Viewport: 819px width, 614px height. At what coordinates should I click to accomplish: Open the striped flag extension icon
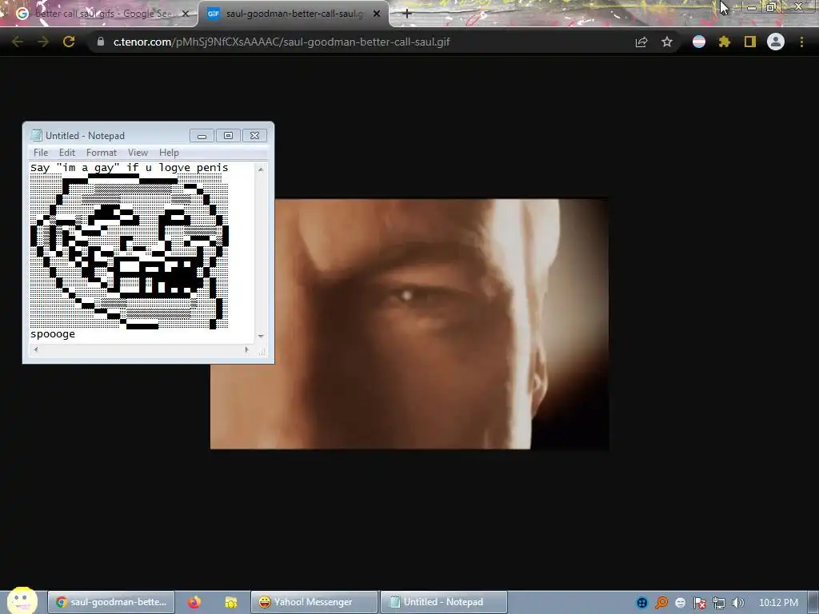(x=699, y=42)
